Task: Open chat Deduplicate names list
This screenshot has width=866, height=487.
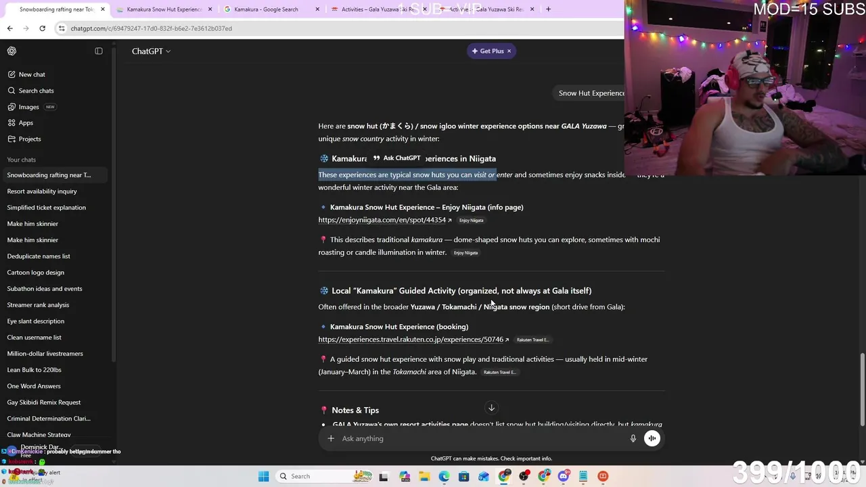Action: 55,256
